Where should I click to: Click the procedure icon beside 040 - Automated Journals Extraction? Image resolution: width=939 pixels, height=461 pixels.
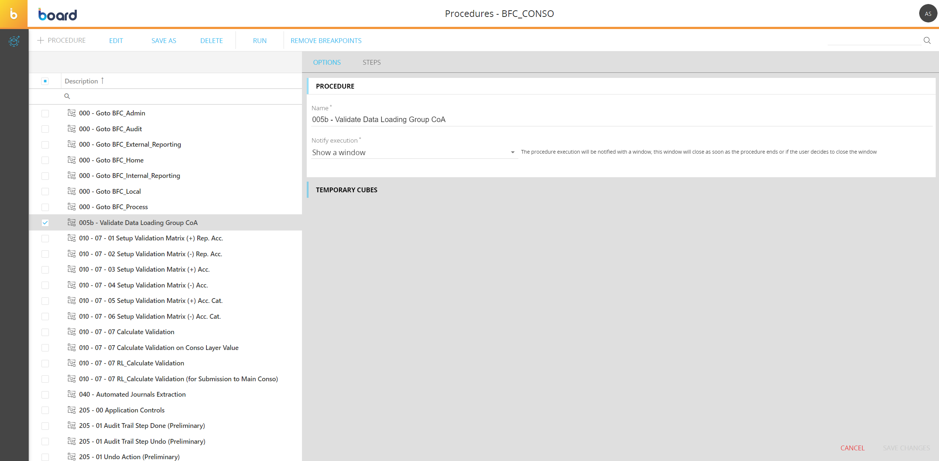[x=72, y=394]
